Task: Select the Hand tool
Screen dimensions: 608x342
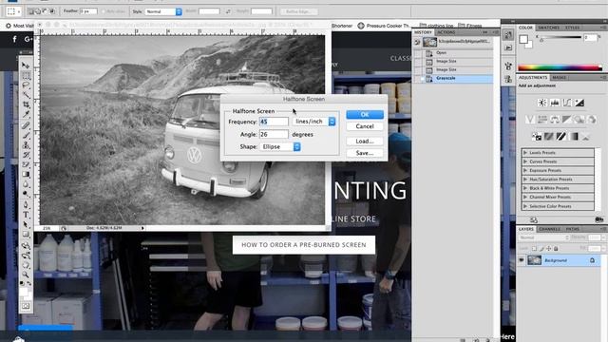Action: pyautogui.click(x=26, y=265)
